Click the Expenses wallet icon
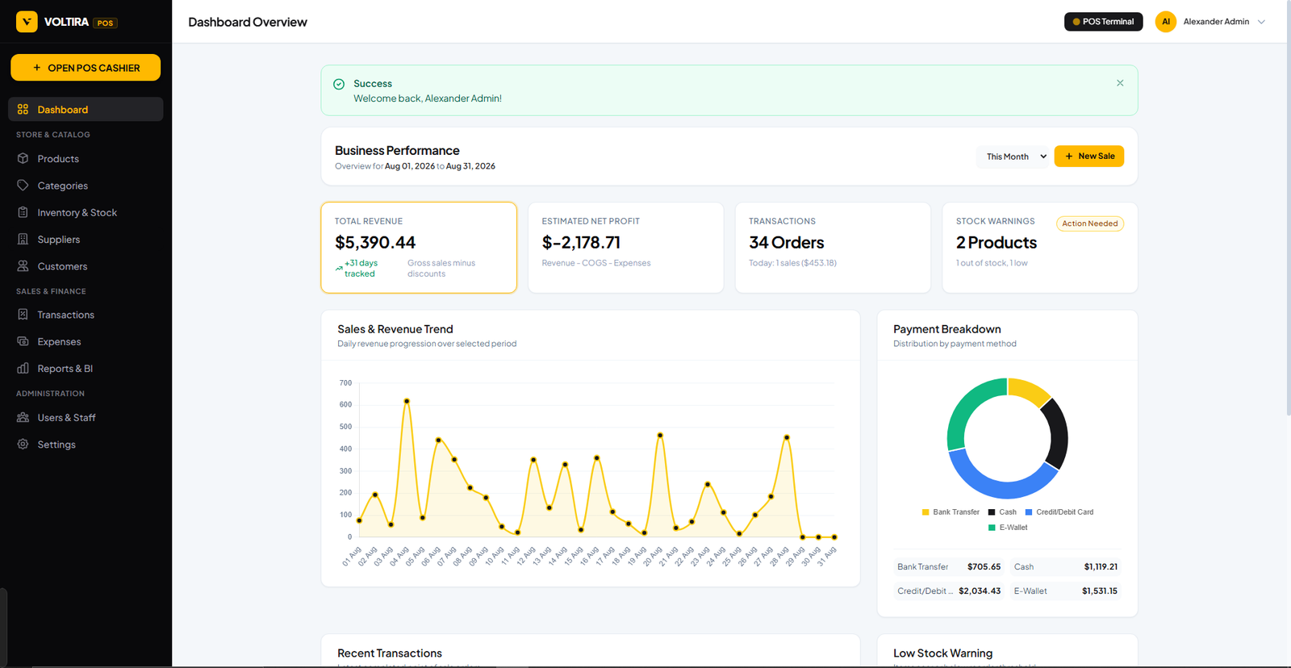 coord(23,341)
